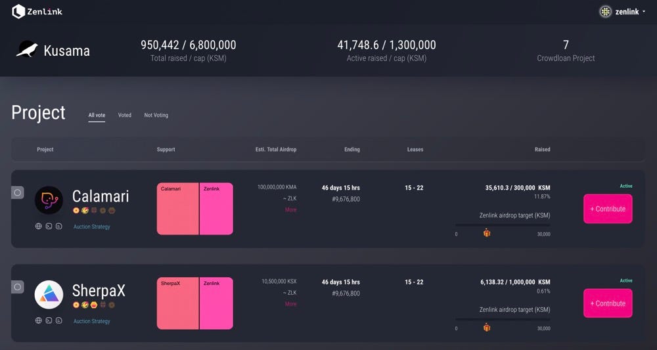This screenshot has width=657, height=350.
Task: Open SherpaX Auction Strategy link
Action: point(92,321)
